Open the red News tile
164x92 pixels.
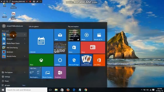[93, 48]
